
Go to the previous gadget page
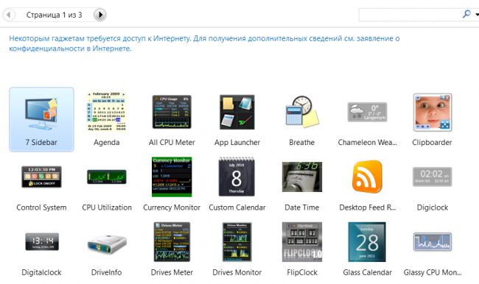point(9,15)
